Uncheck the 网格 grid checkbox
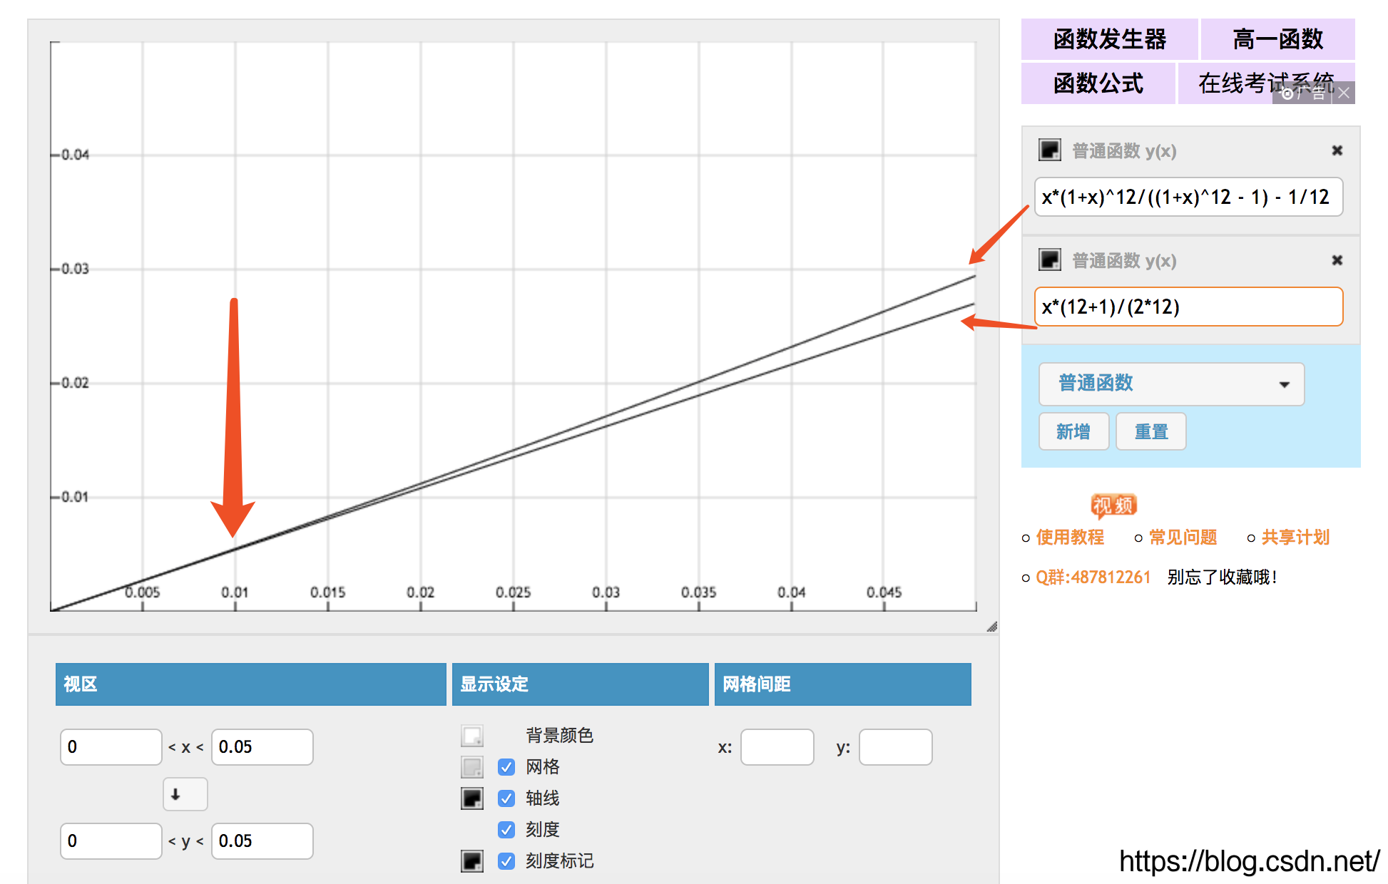The height and width of the screenshot is (884, 1388). click(x=506, y=767)
